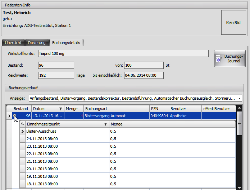This screenshot has width=250, height=190.
Task: Click the PZN cell 04049894
Action: 159,116
